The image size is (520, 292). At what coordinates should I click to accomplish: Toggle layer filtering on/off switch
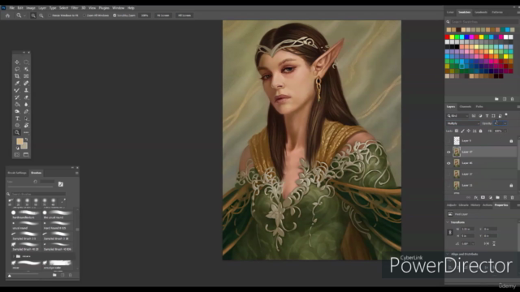506,115
